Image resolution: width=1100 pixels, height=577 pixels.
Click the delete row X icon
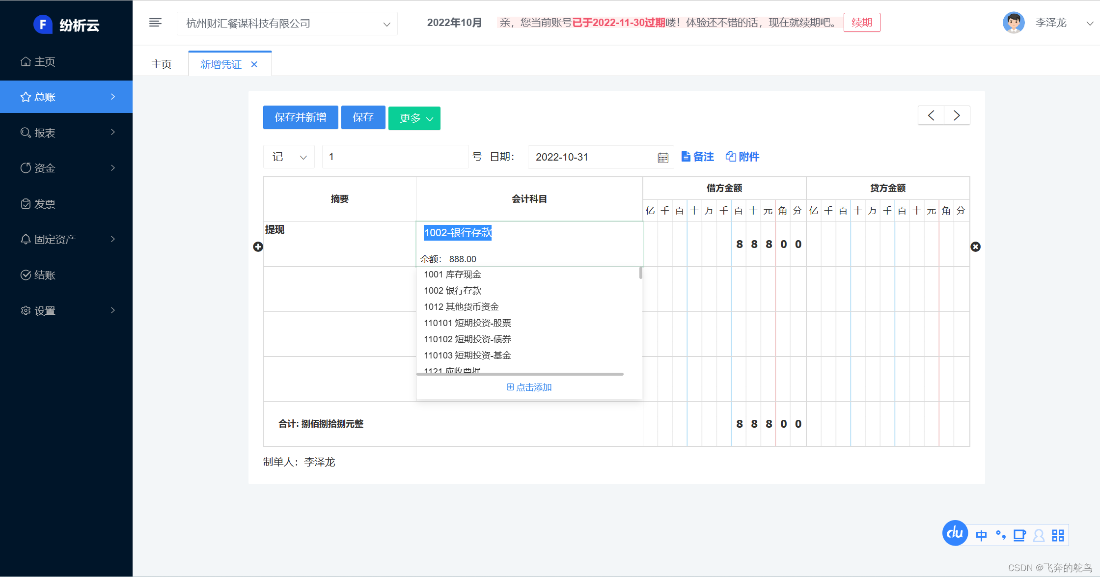(975, 247)
